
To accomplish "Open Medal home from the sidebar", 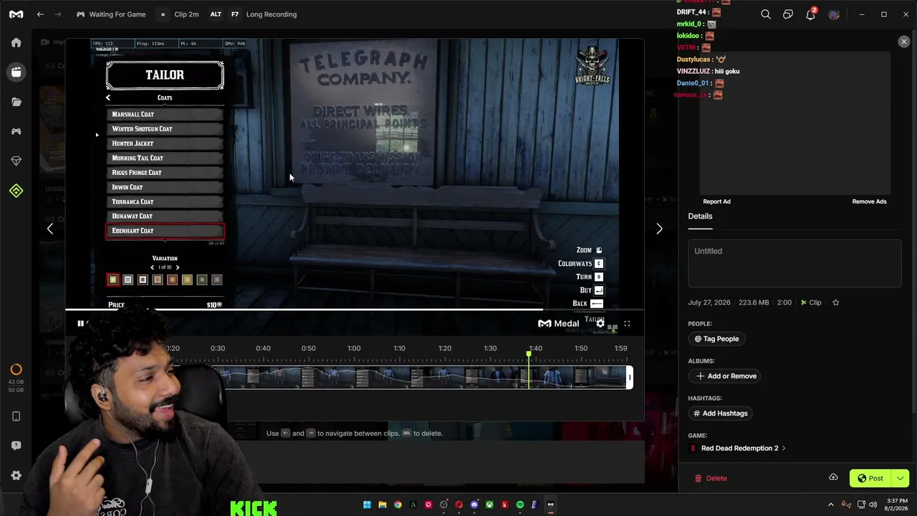I will pos(16,43).
